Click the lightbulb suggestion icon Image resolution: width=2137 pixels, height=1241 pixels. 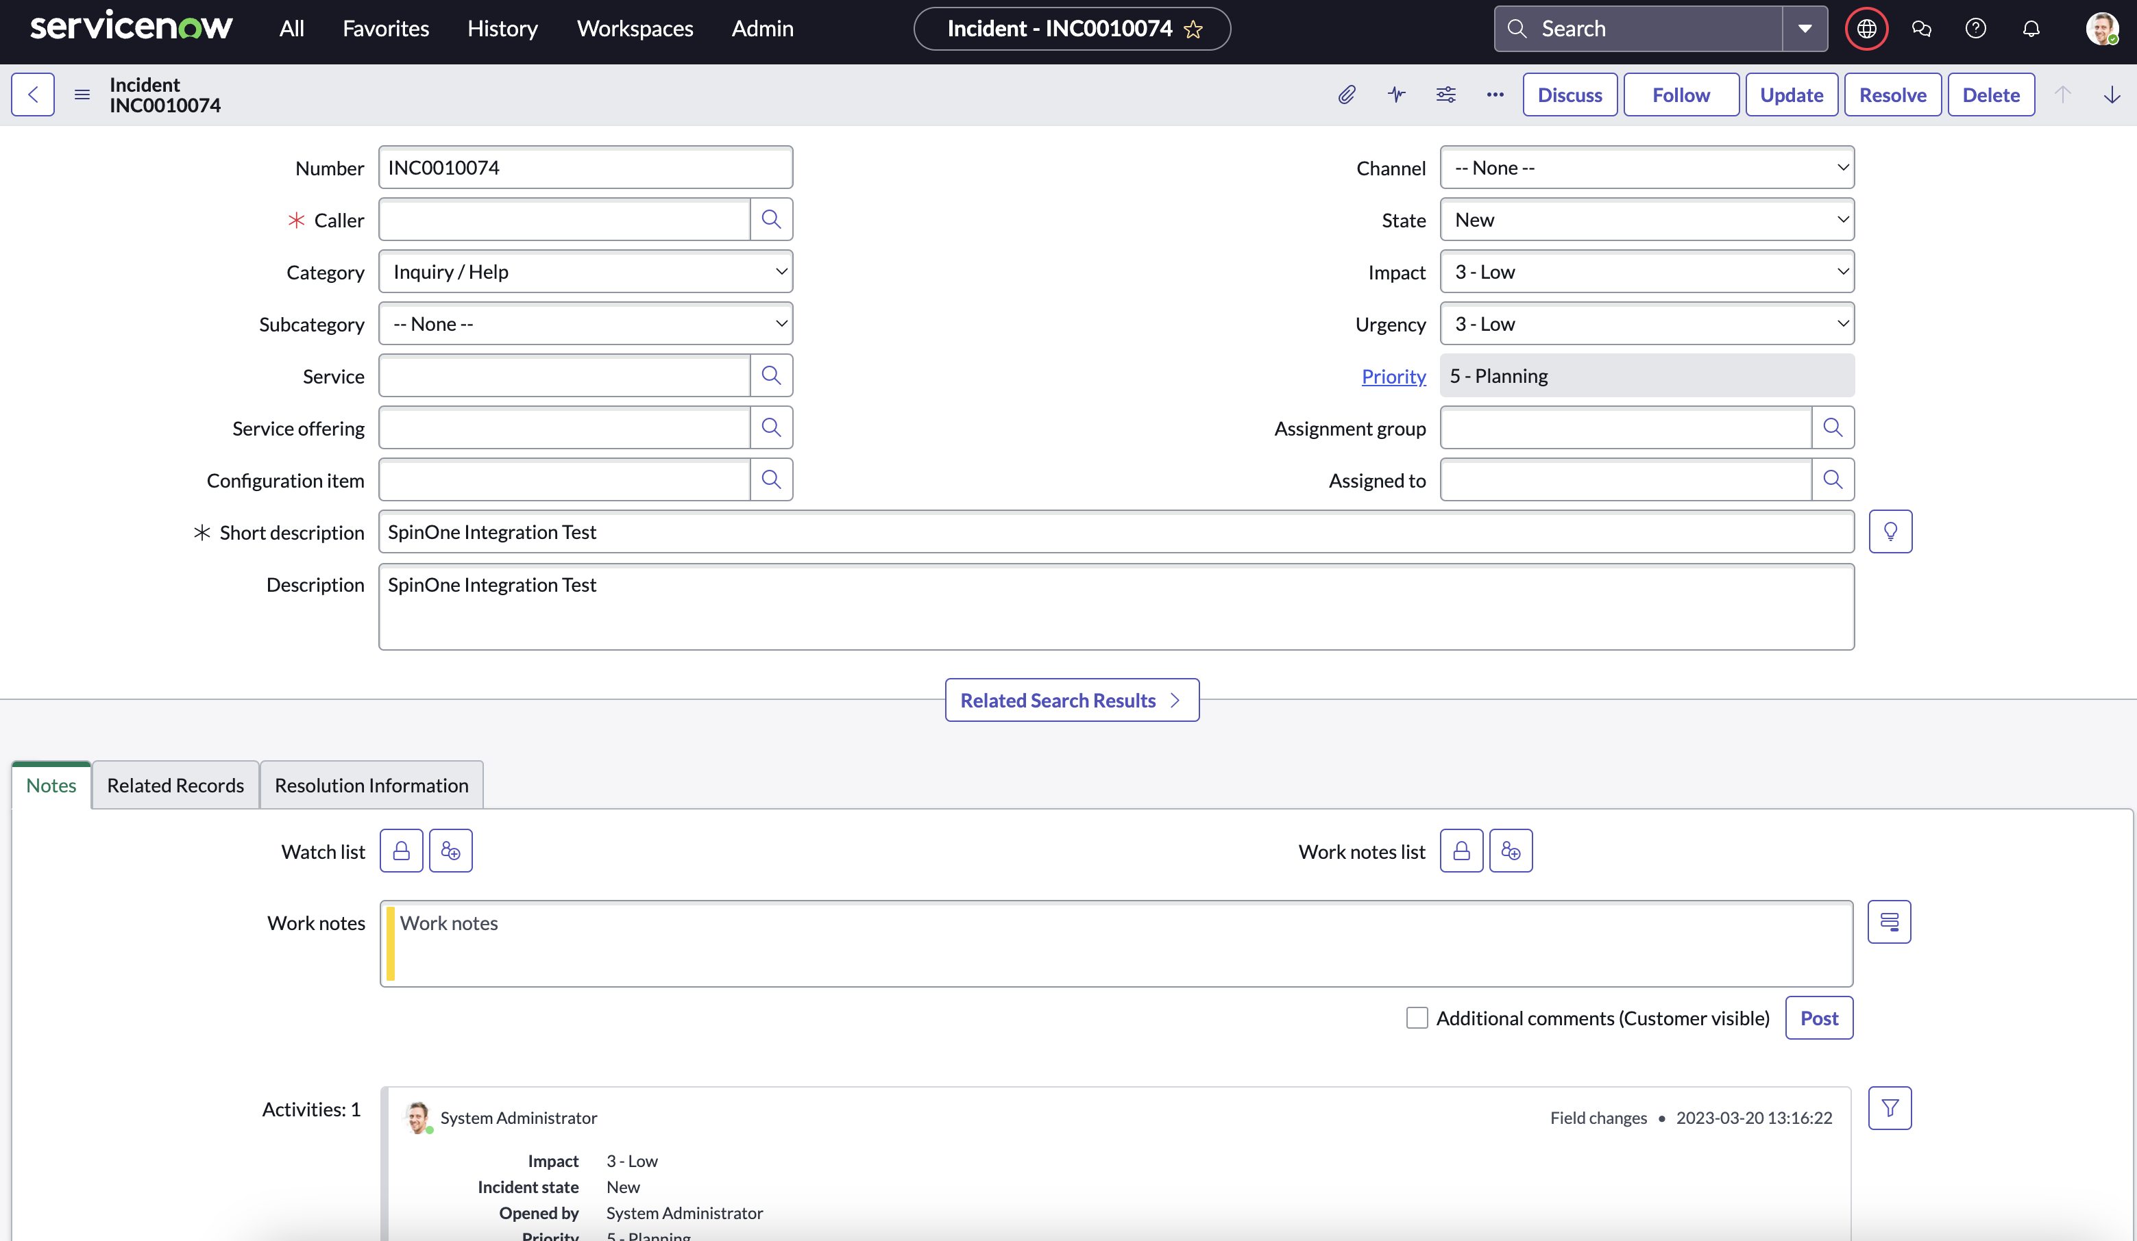click(1890, 531)
